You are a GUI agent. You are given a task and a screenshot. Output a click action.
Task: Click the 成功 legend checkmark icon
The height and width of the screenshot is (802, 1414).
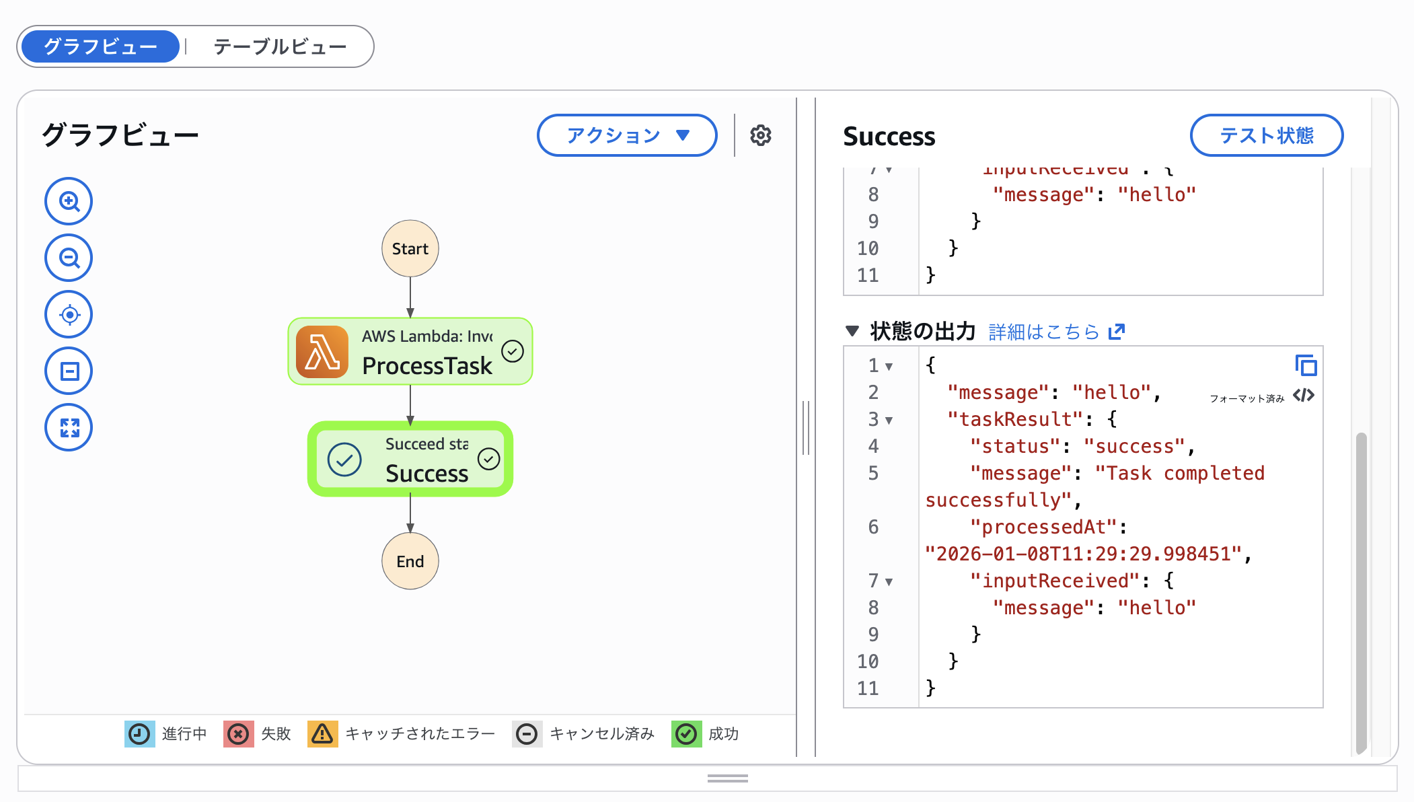pyautogui.click(x=685, y=734)
